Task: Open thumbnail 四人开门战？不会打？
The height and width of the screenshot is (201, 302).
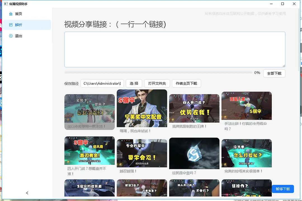Action: 194,188
